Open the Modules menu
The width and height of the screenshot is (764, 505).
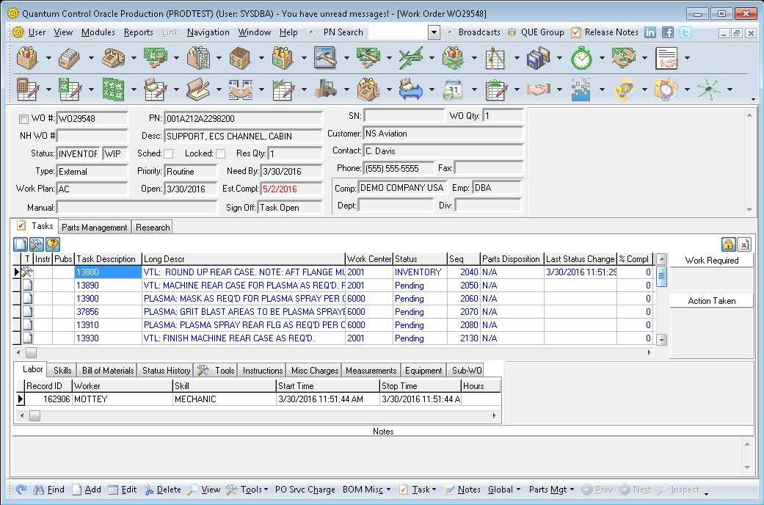pos(100,32)
